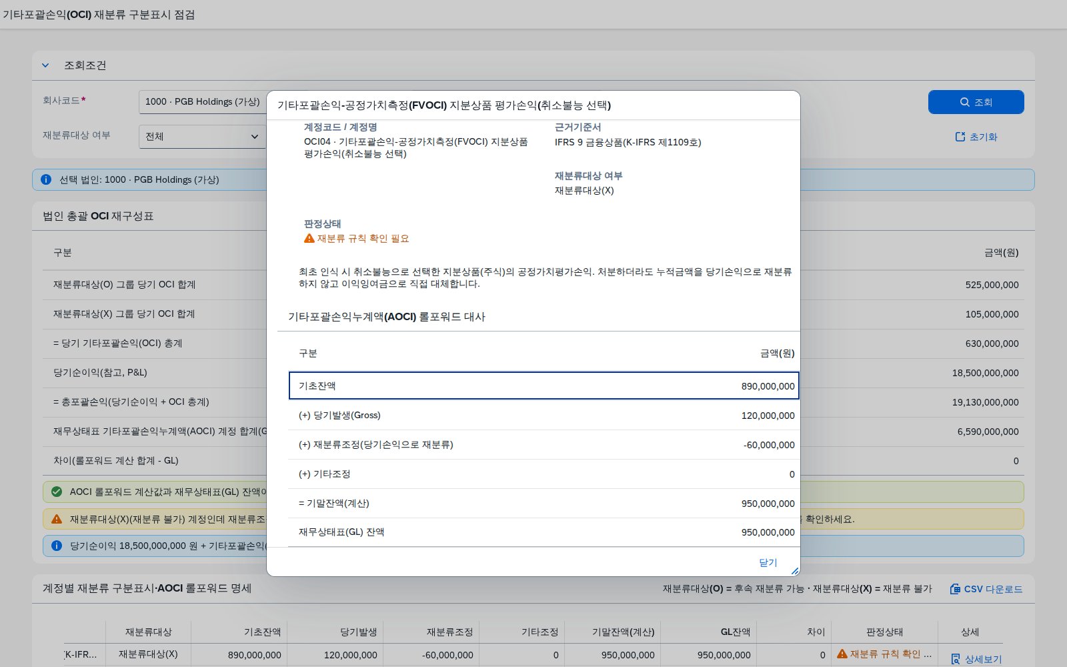
Task: Click the (+) 기타조정 row
Action: 544,474
